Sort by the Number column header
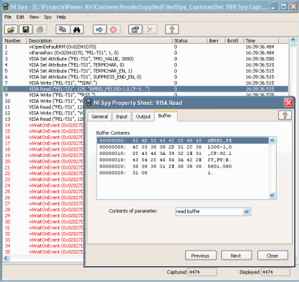 point(15,40)
